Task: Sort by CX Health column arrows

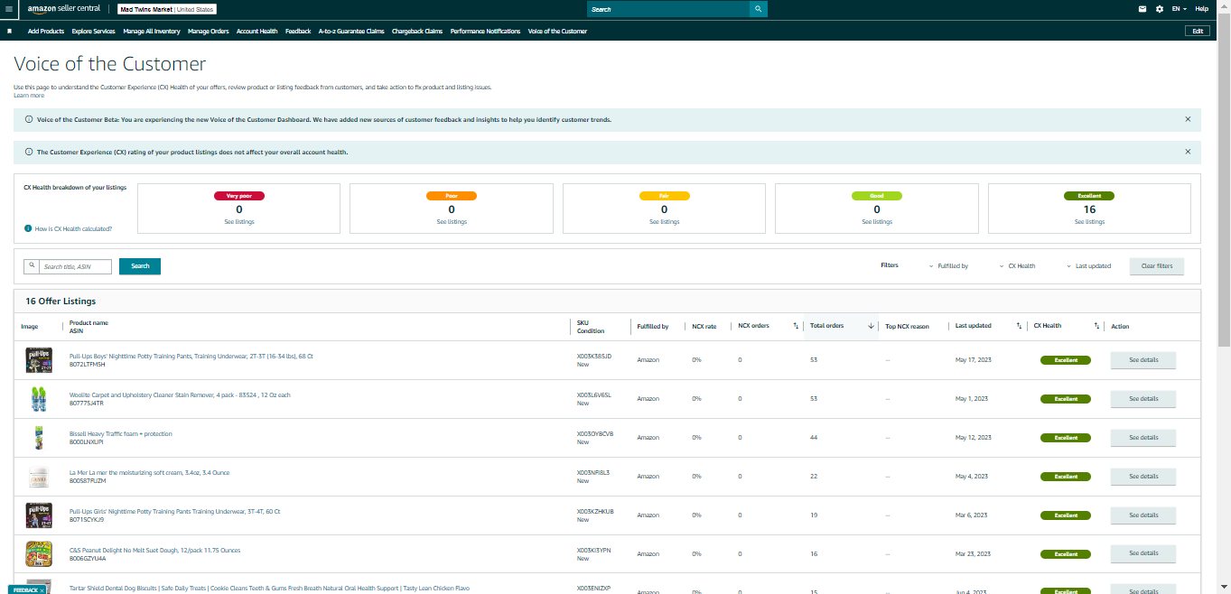Action: click(1096, 326)
